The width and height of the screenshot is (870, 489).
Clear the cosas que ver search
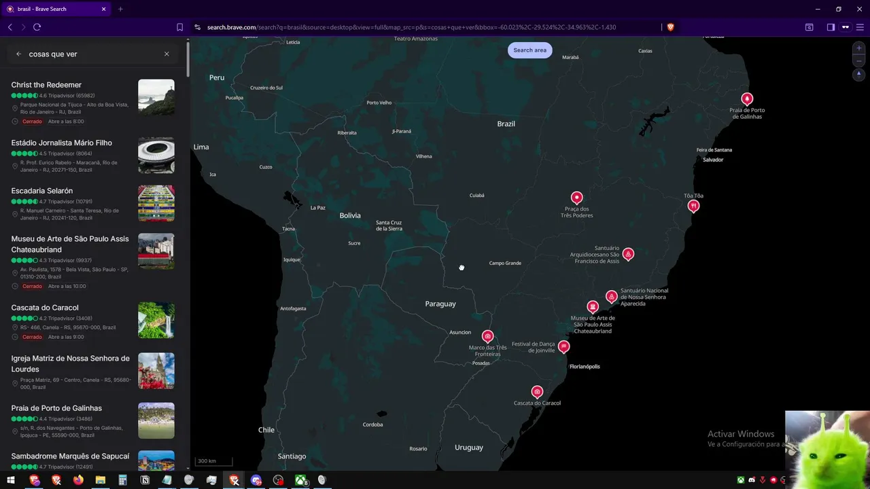(x=167, y=54)
